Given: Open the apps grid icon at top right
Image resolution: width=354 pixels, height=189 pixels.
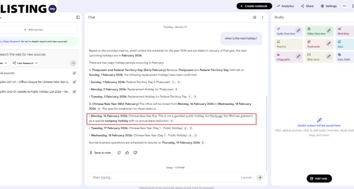Looking at the screenshot, I should pyautogui.click(x=353, y=6).
